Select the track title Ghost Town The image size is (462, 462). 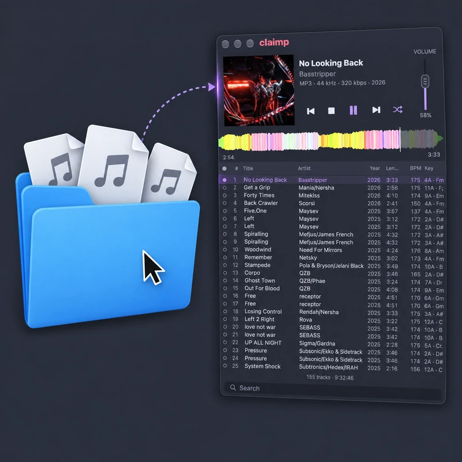(259, 281)
